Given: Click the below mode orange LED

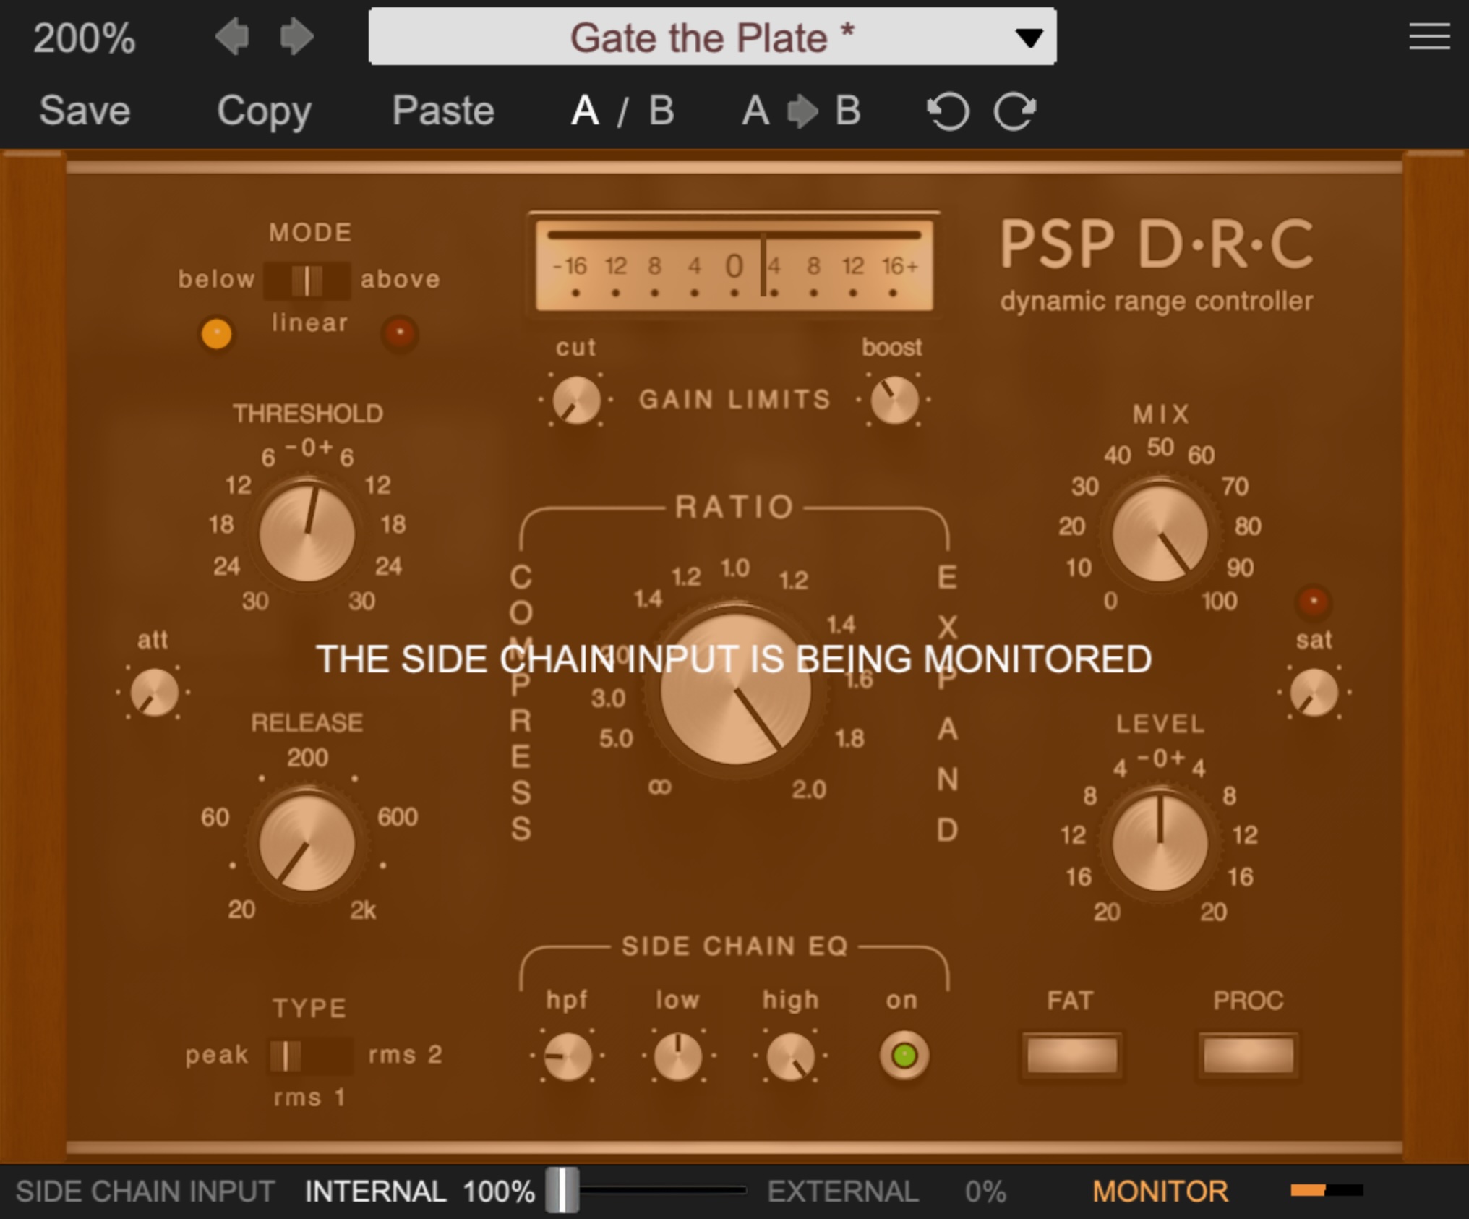Looking at the screenshot, I should point(216,334).
